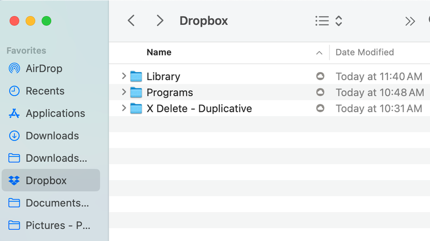Screen dimensions: 430x241
Task: Click the AirDrop sidebar icon
Action: point(14,68)
